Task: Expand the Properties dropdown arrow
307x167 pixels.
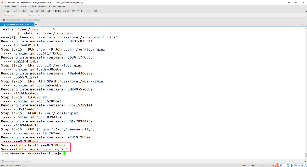Action: coord(27,11)
